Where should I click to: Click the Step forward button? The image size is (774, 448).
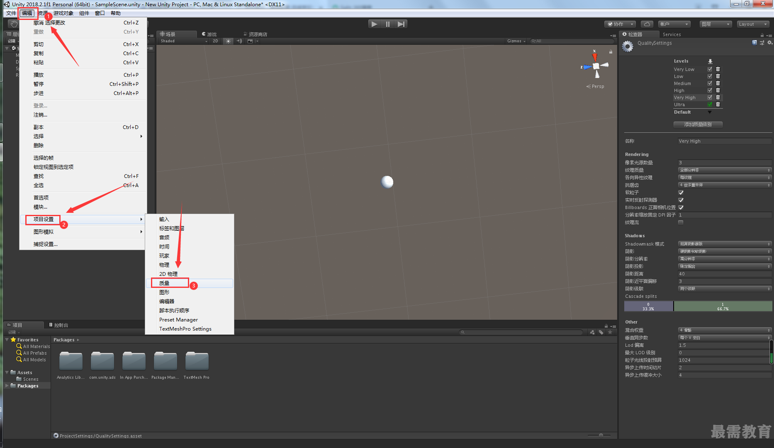click(401, 24)
